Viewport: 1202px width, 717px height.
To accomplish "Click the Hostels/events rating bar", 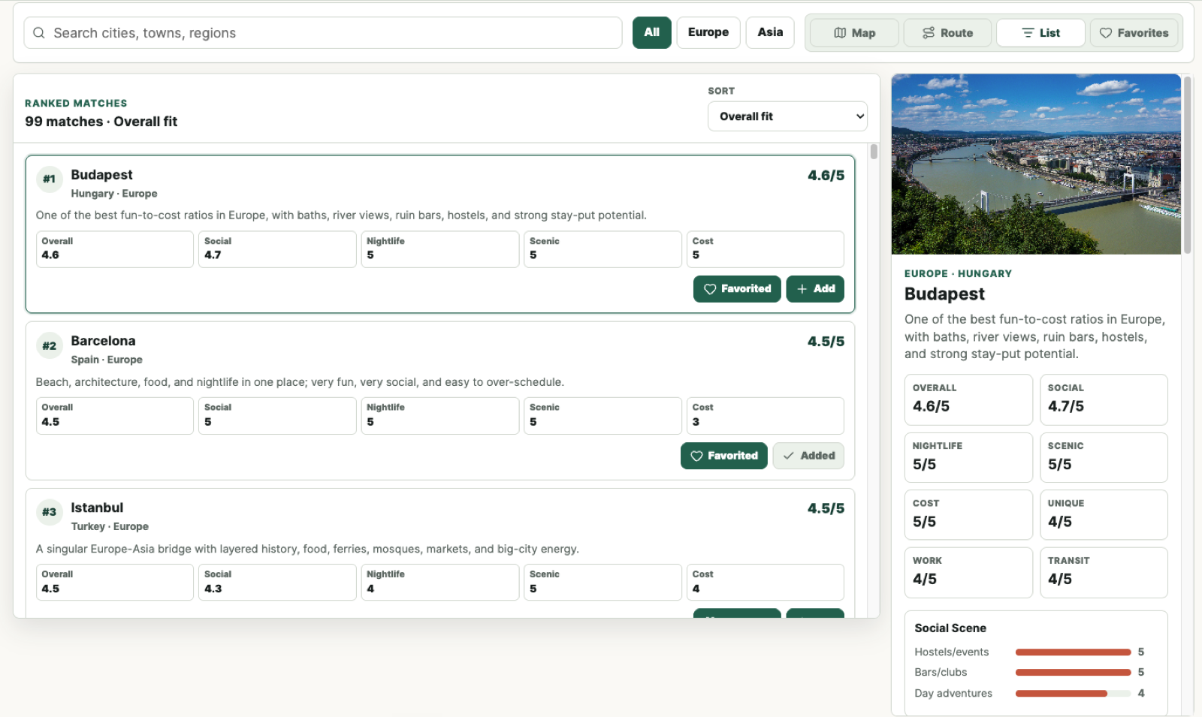I will (1073, 652).
